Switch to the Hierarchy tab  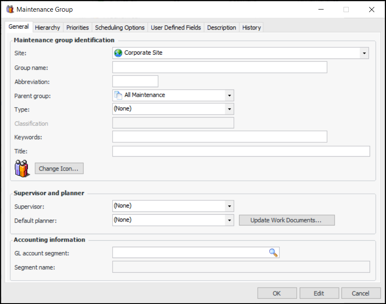47,27
